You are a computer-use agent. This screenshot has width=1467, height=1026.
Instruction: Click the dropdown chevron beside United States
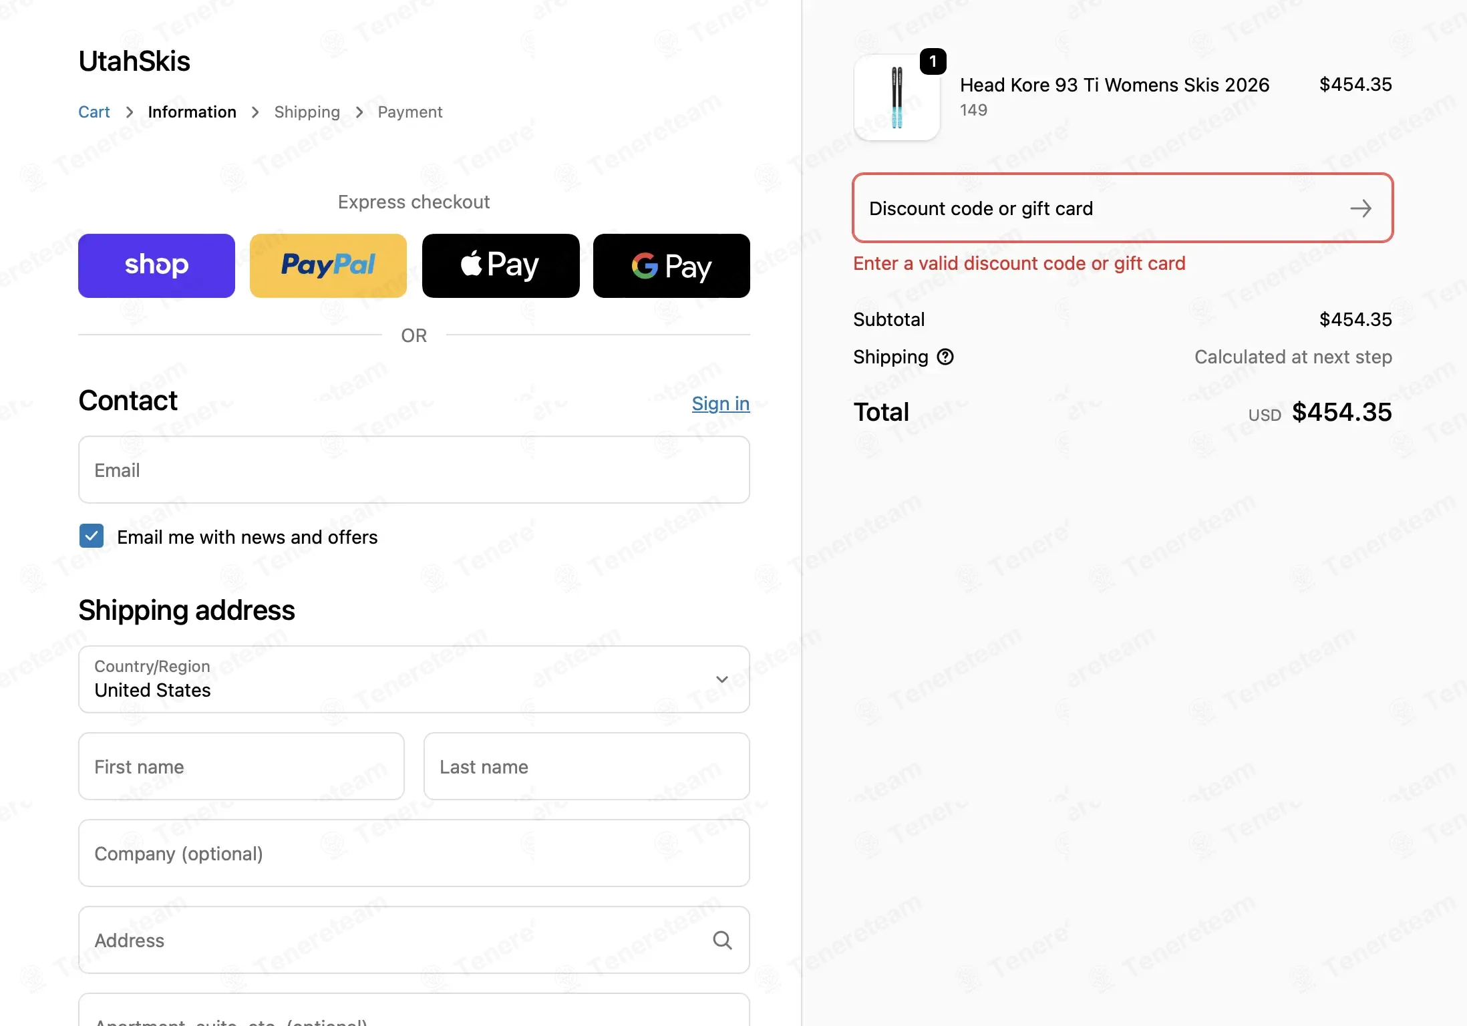click(721, 679)
